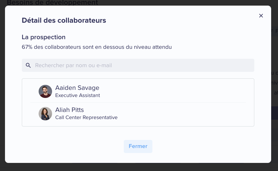278x171 pixels.
Task: Click the 'La prospection' heading
Action: pos(44,37)
